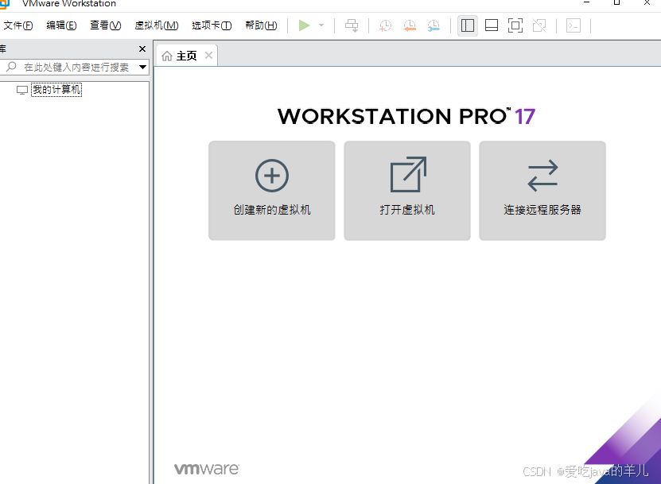The height and width of the screenshot is (484, 661).
Task: Select 我的计算机 in the library tree
Action: (56, 90)
